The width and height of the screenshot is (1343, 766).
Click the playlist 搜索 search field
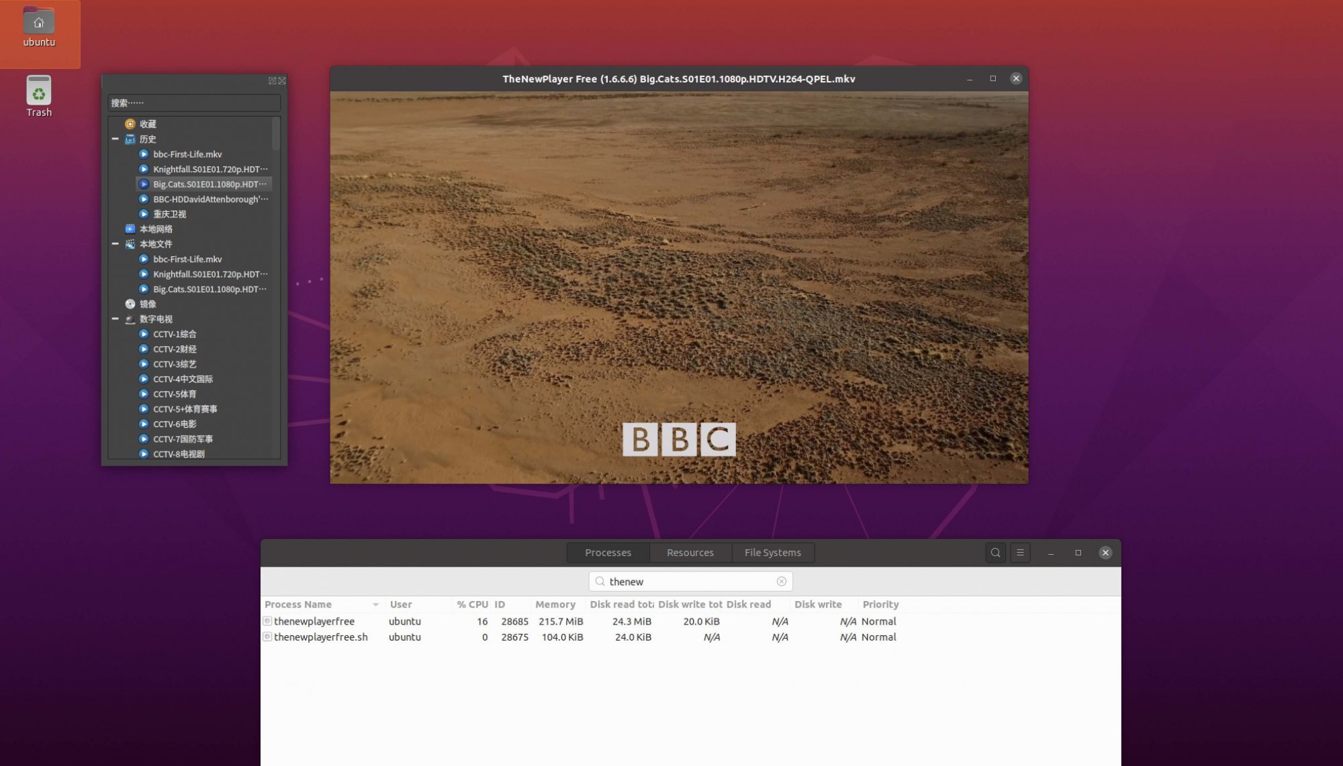(x=193, y=103)
